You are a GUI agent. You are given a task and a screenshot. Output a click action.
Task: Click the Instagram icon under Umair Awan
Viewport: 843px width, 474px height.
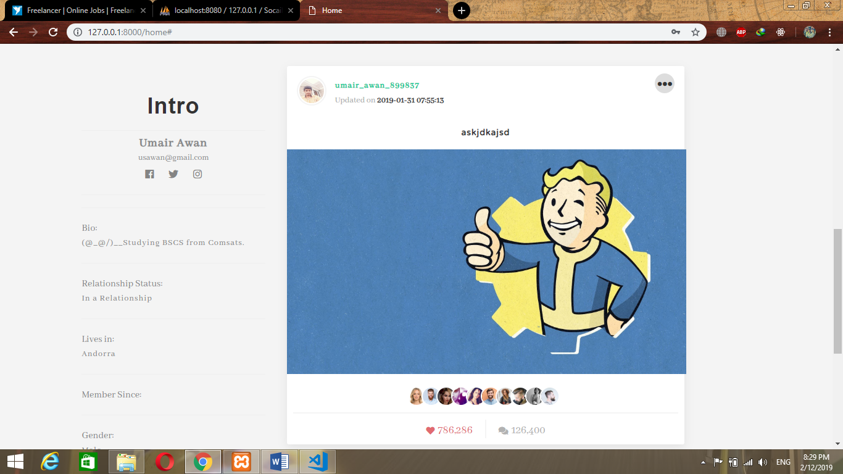click(x=197, y=174)
